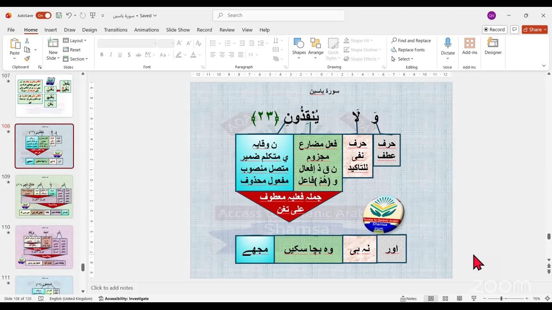552x310 pixels.
Task: Expand the Select dropdown
Action: [x=403, y=59]
